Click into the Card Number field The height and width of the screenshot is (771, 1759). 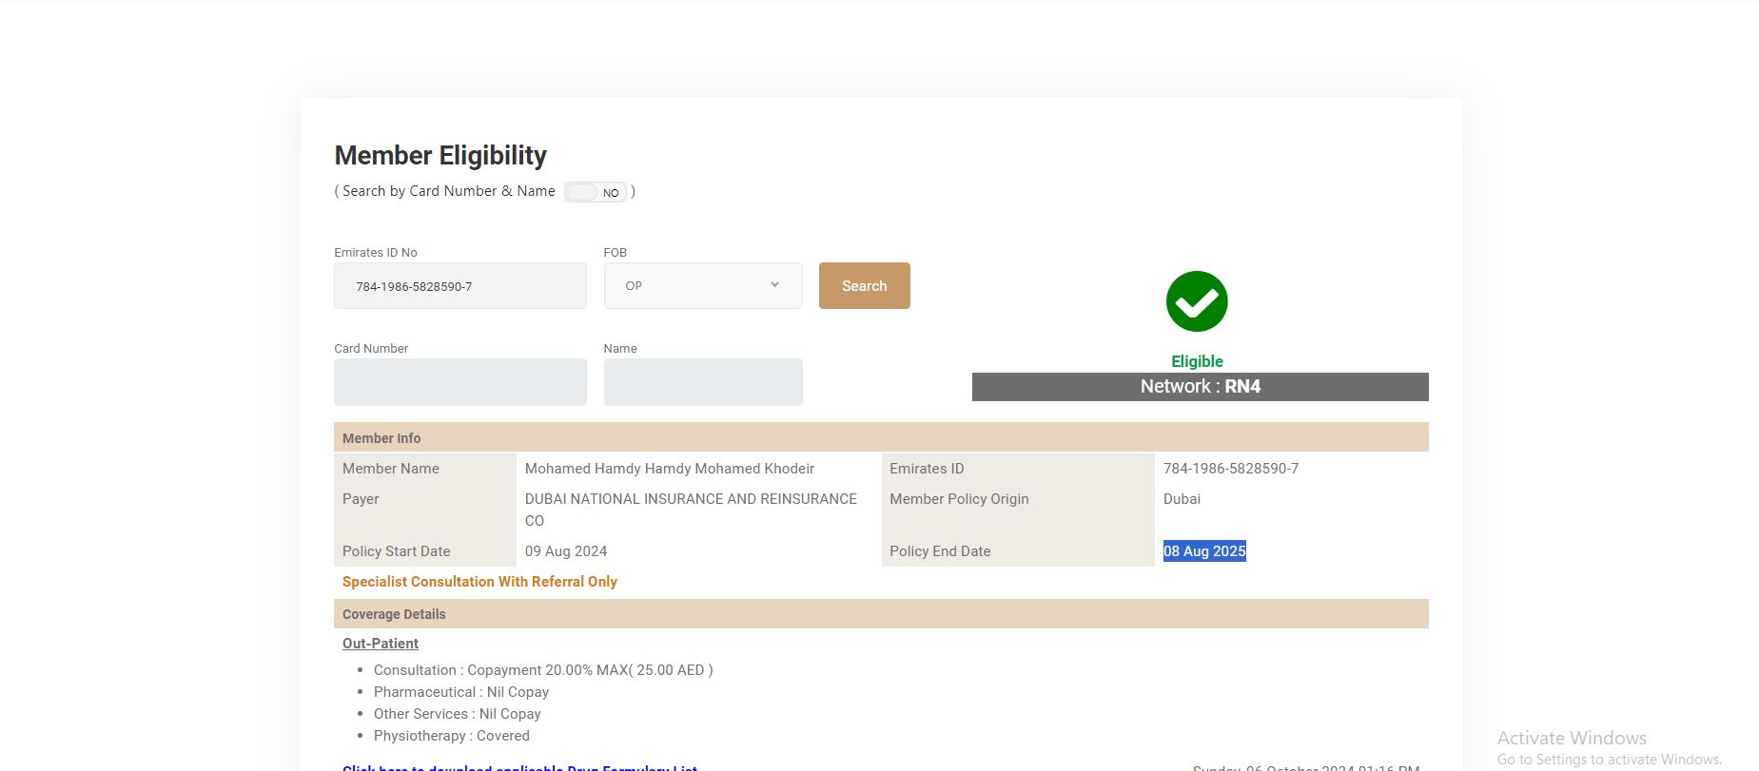pos(459,382)
